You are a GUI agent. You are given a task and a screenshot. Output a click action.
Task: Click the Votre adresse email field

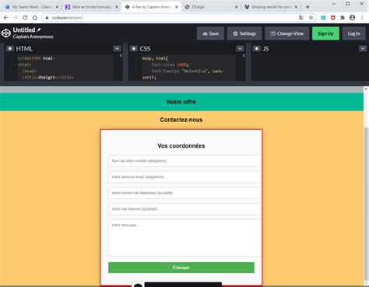184,177
